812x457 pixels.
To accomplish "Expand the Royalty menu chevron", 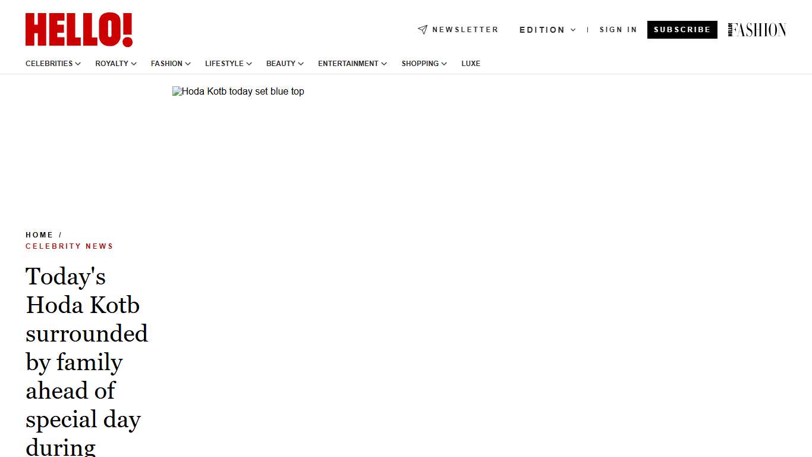I will click(134, 64).
